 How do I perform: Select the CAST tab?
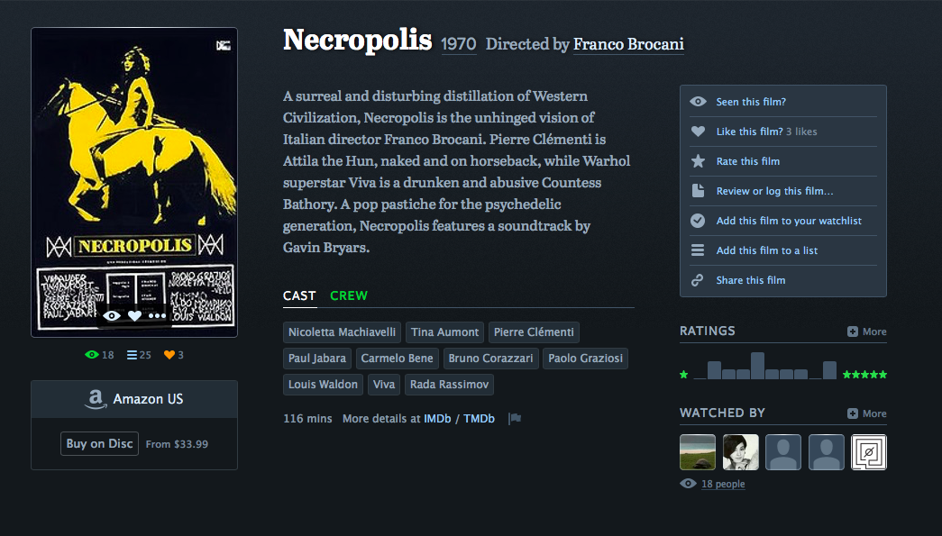tap(299, 295)
